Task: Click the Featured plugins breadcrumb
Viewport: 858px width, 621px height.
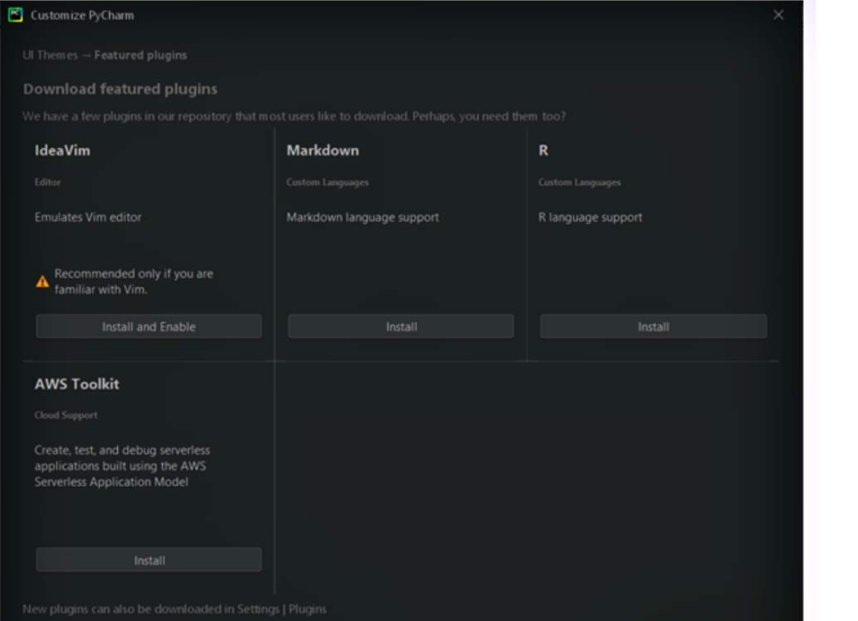Action: pos(141,55)
